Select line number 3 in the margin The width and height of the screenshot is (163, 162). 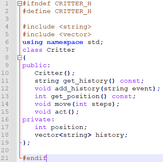(7, 19)
